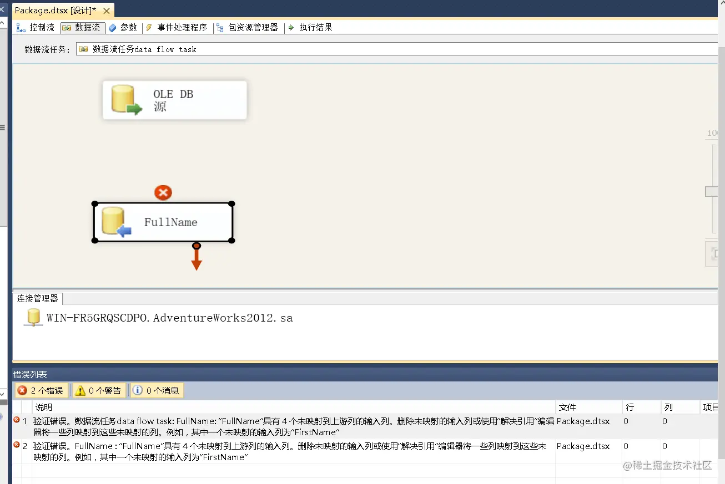725x484 pixels.
Task: Open the 执行结果 tab
Action: tap(310, 27)
